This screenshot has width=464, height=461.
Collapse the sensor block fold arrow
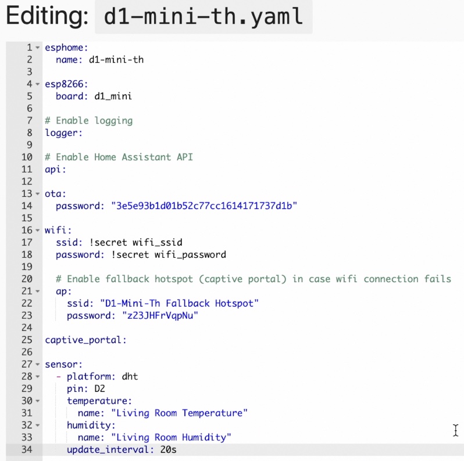38,365
